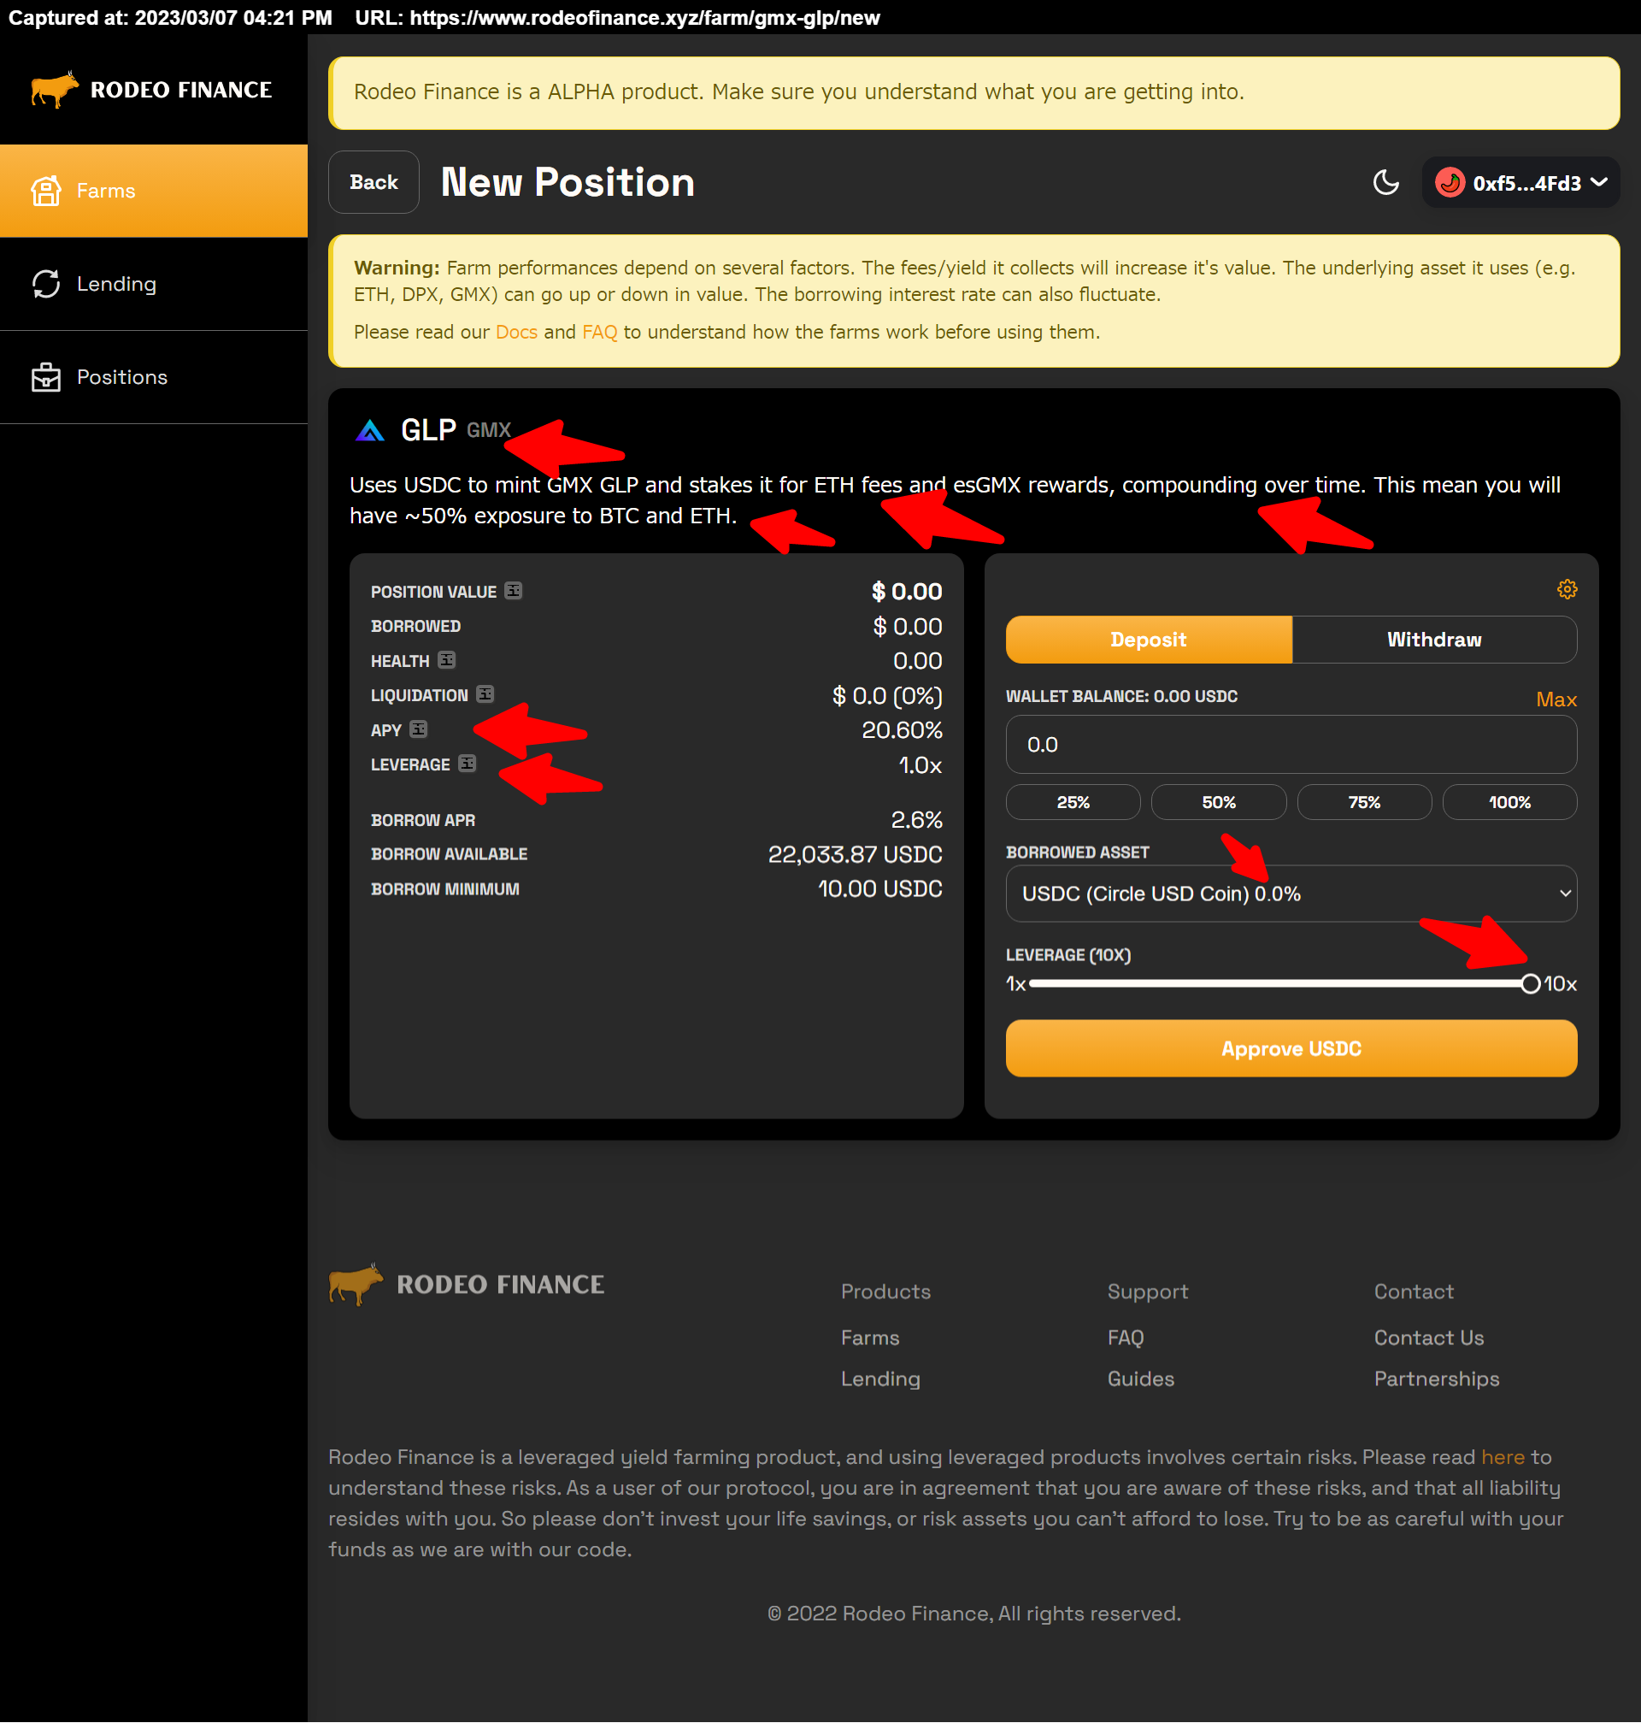Click the RODEO FINANCE title in sidebar
1641x1723 pixels.
[181, 89]
